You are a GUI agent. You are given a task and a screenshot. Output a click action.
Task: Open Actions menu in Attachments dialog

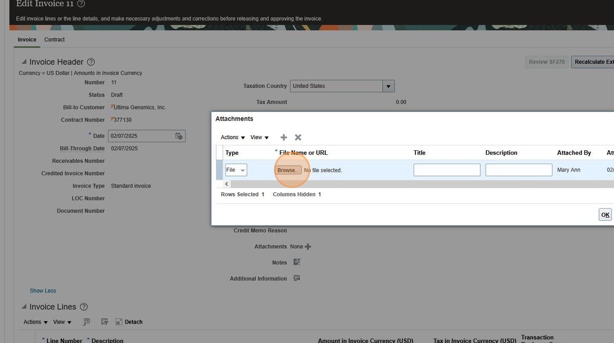click(233, 138)
